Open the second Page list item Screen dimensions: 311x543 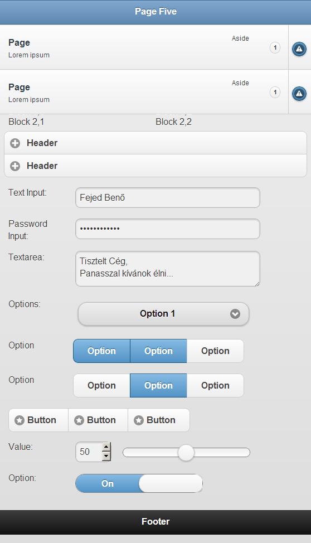[x=144, y=92]
